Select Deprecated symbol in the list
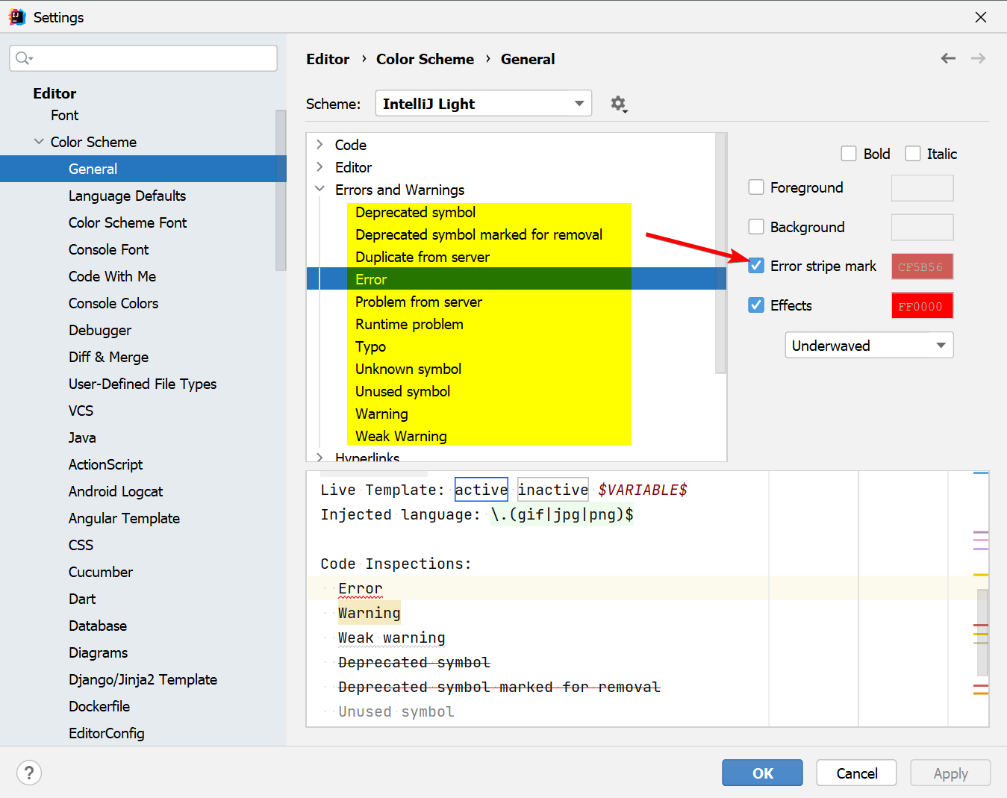The width and height of the screenshot is (1007, 798). (x=415, y=212)
